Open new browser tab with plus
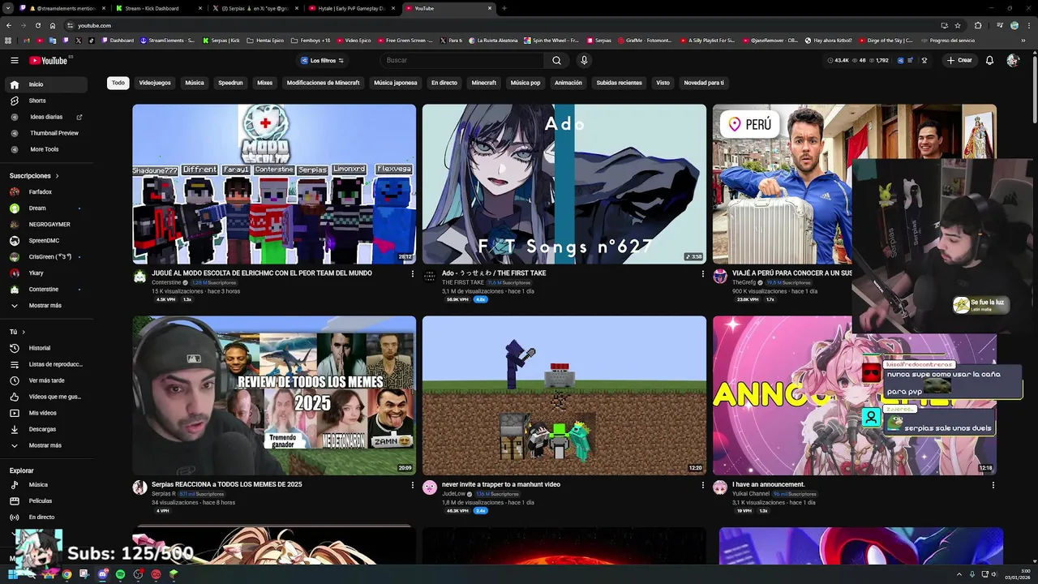This screenshot has width=1038, height=584. (x=504, y=8)
